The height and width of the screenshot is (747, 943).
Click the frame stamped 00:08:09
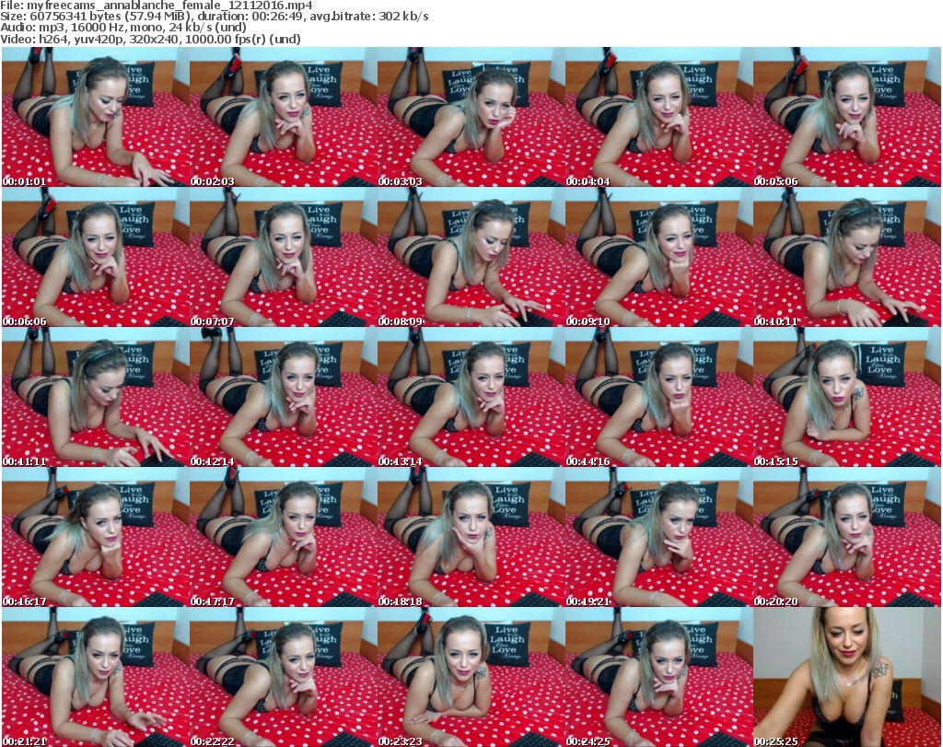[x=471, y=258]
